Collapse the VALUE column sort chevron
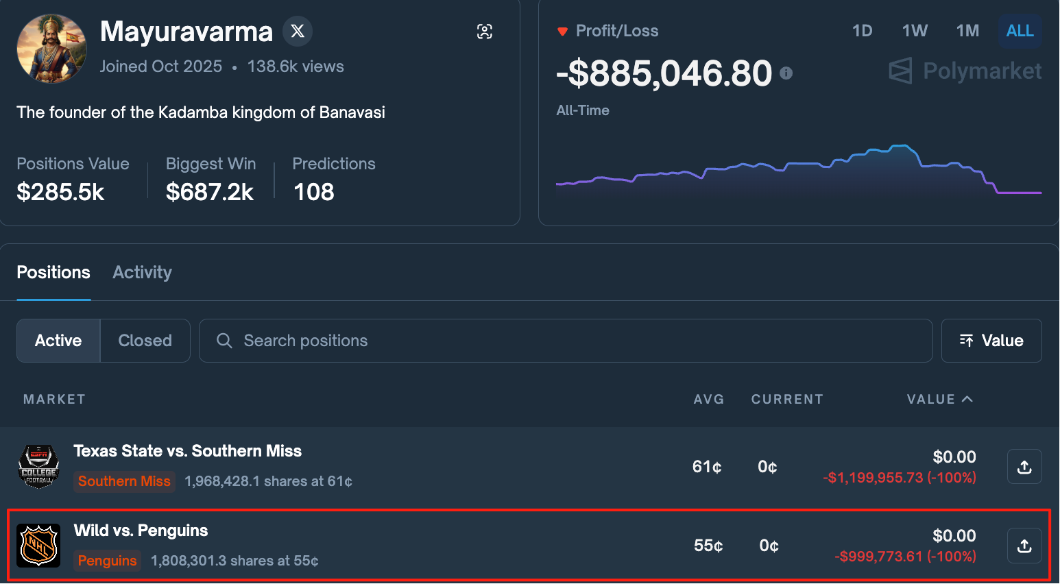Image resolution: width=1060 pixels, height=584 pixels. (967, 398)
